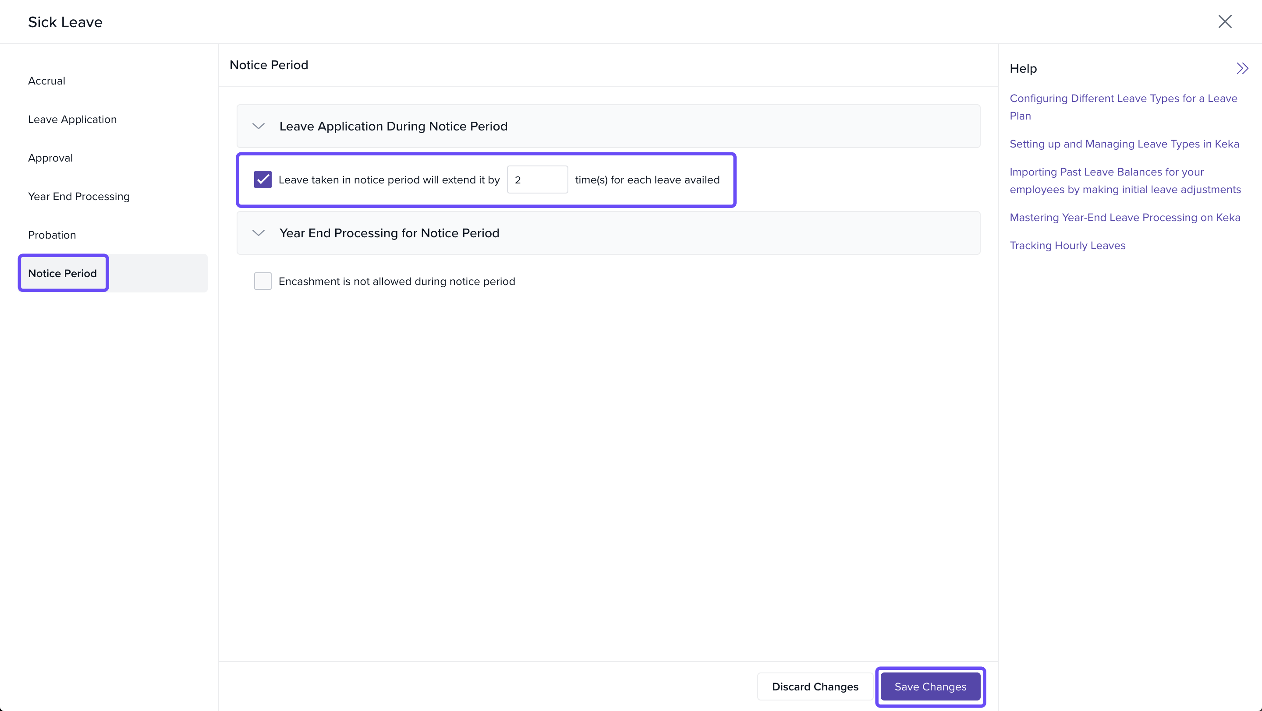
Task: Click the extension times input field
Action: (x=537, y=180)
